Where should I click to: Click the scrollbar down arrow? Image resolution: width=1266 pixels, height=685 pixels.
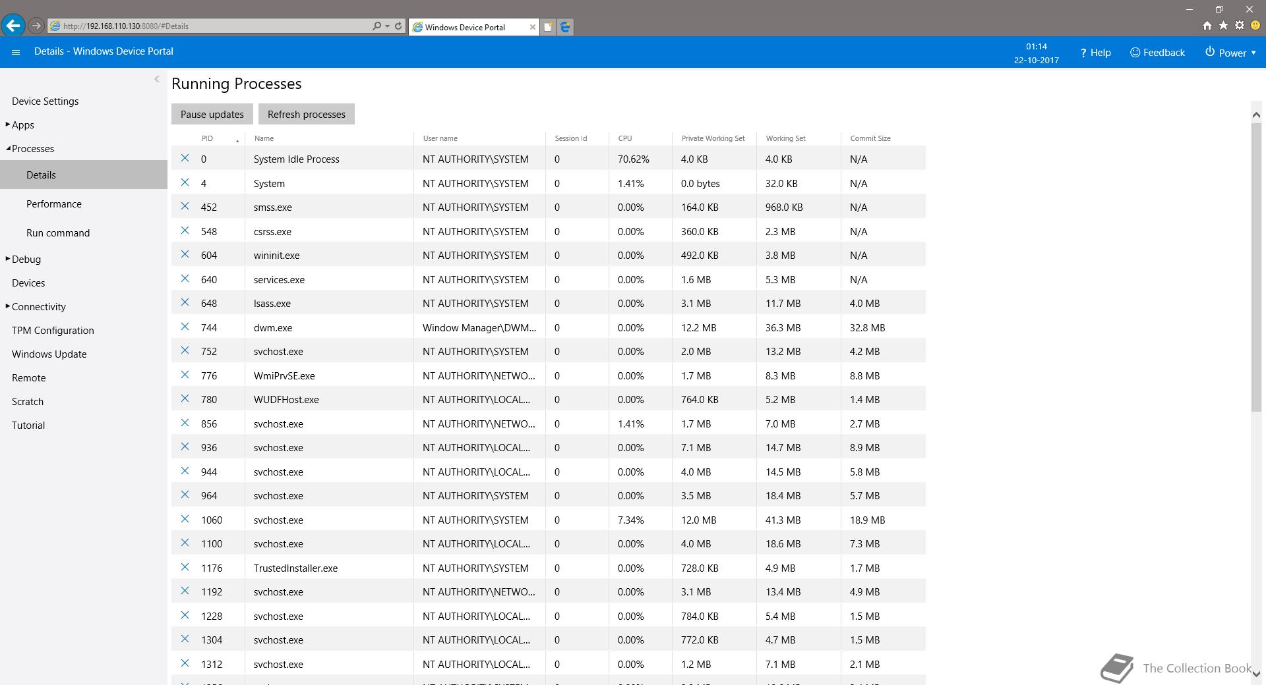coord(1256,674)
